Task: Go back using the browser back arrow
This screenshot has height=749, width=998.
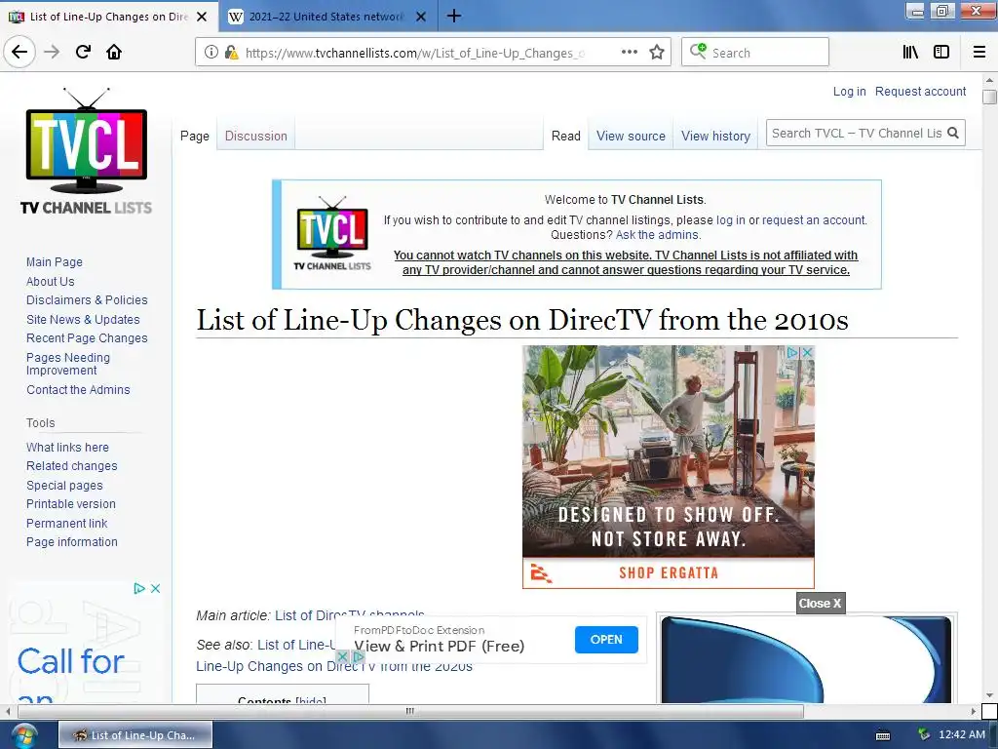Action: pos(19,52)
